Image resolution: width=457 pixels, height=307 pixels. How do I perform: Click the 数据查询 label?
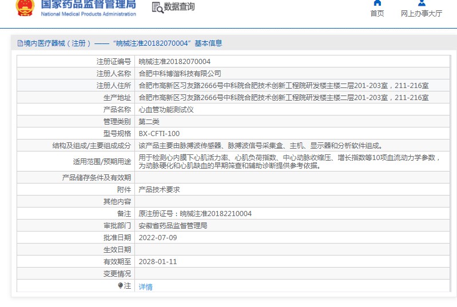pyautogui.click(x=179, y=7)
